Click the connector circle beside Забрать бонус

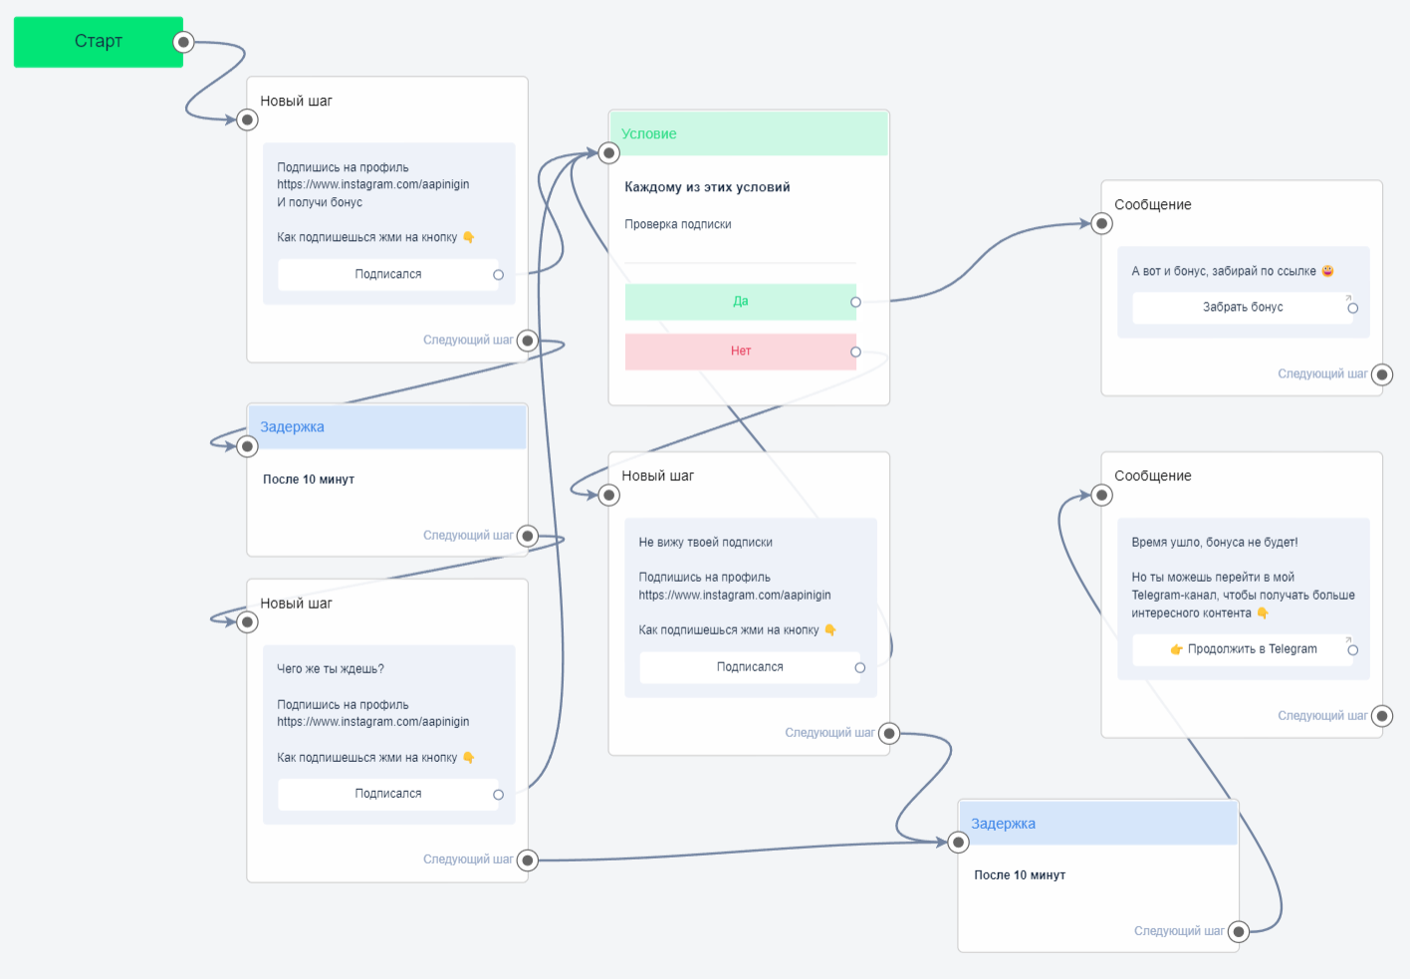click(x=1352, y=308)
